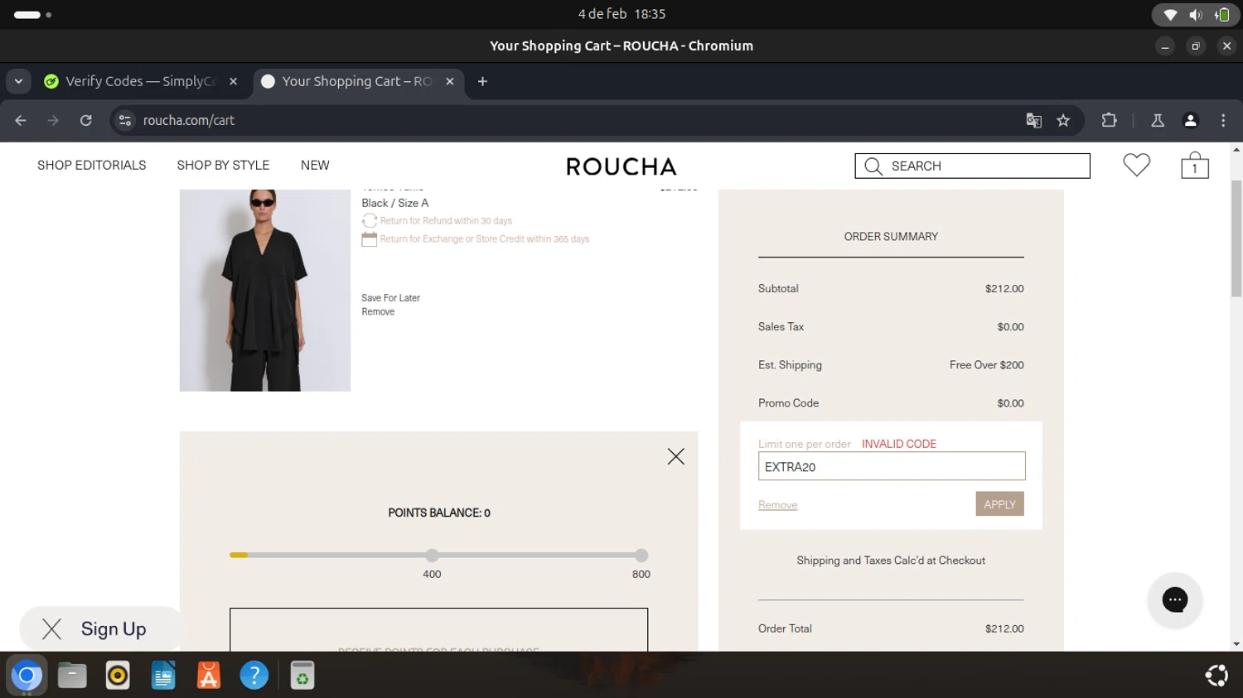Open SHOP BY STYLE menu
Image resolution: width=1243 pixels, height=698 pixels.
223,166
